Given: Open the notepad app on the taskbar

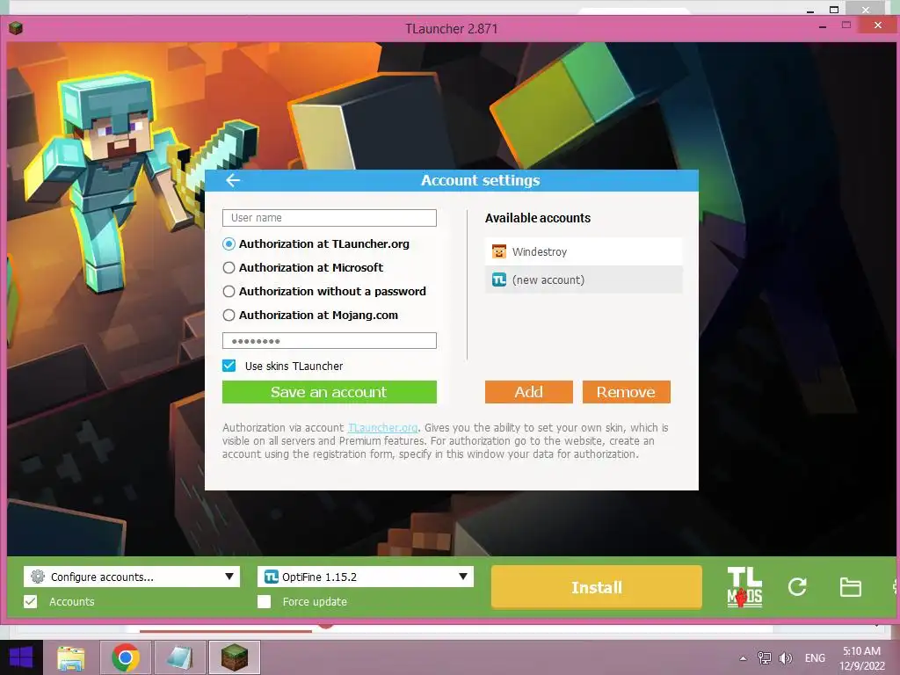Looking at the screenshot, I should [179, 657].
